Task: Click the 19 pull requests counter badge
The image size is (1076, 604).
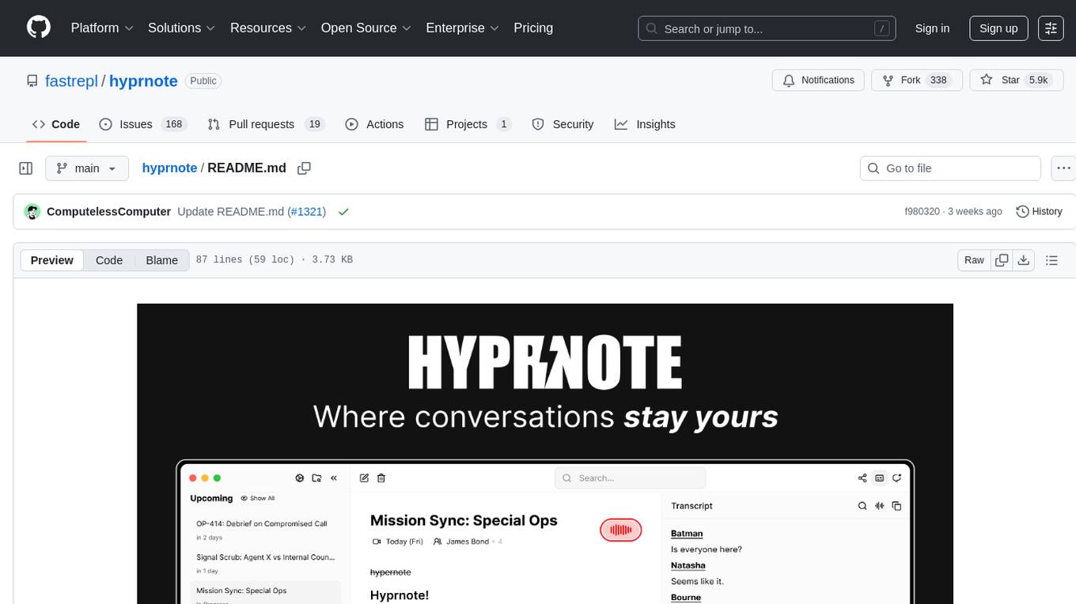Action: coord(314,124)
